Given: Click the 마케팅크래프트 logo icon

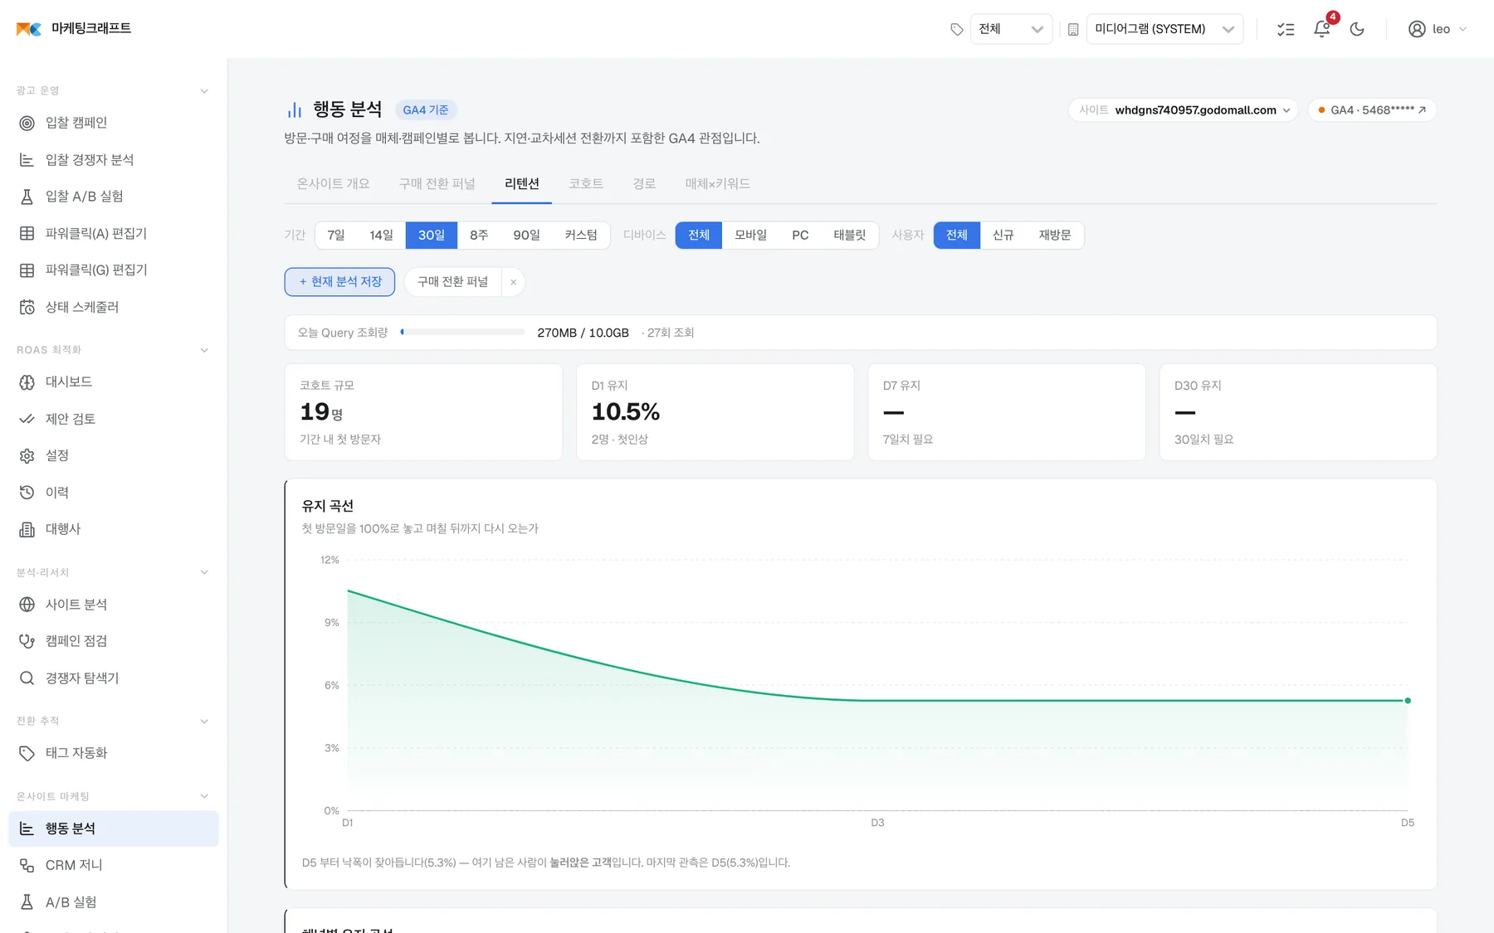Looking at the screenshot, I should click(x=28, y=29).
